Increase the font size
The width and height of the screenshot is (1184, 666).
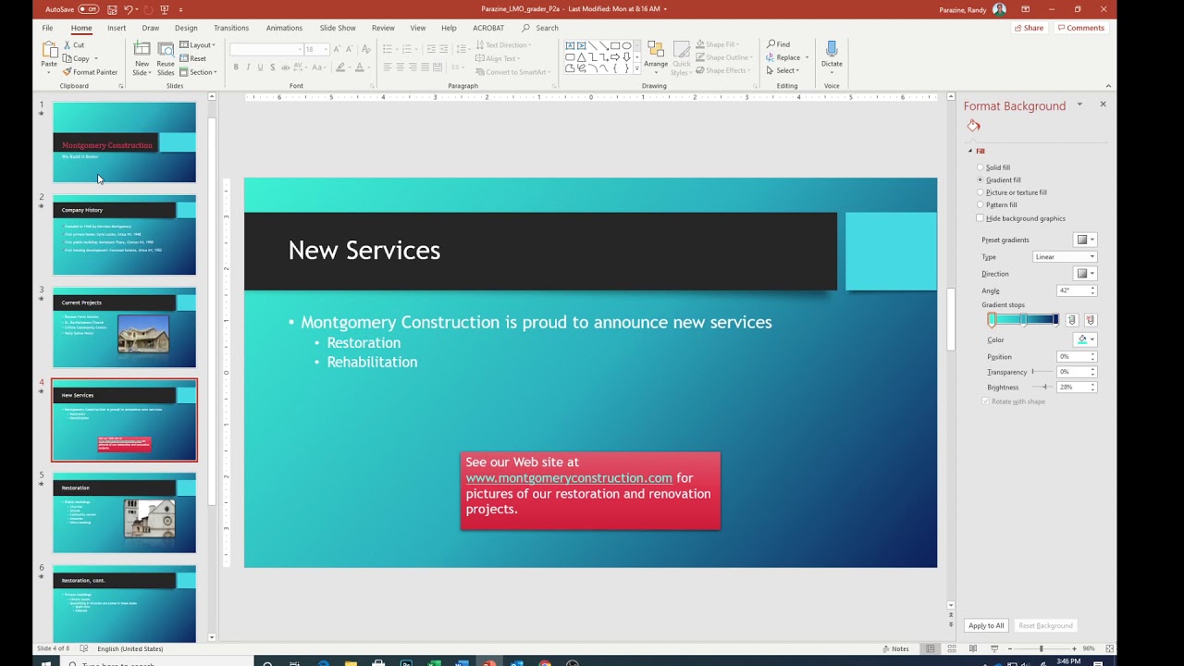(x=337, y=49)
